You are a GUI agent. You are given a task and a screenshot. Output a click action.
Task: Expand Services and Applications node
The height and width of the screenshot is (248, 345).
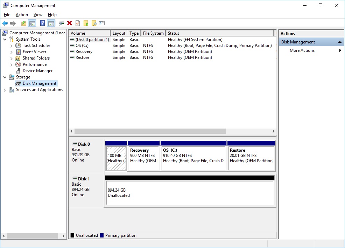point(5,90)
